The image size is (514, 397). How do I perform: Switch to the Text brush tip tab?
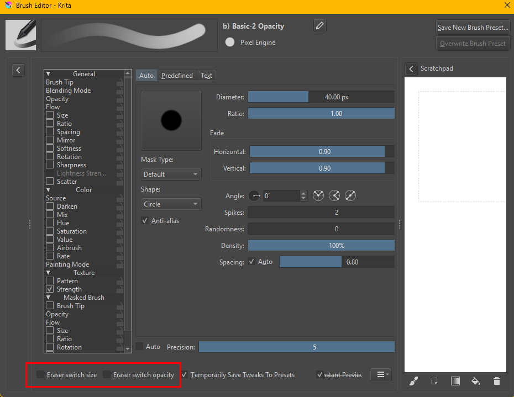[x=206, y=76]
